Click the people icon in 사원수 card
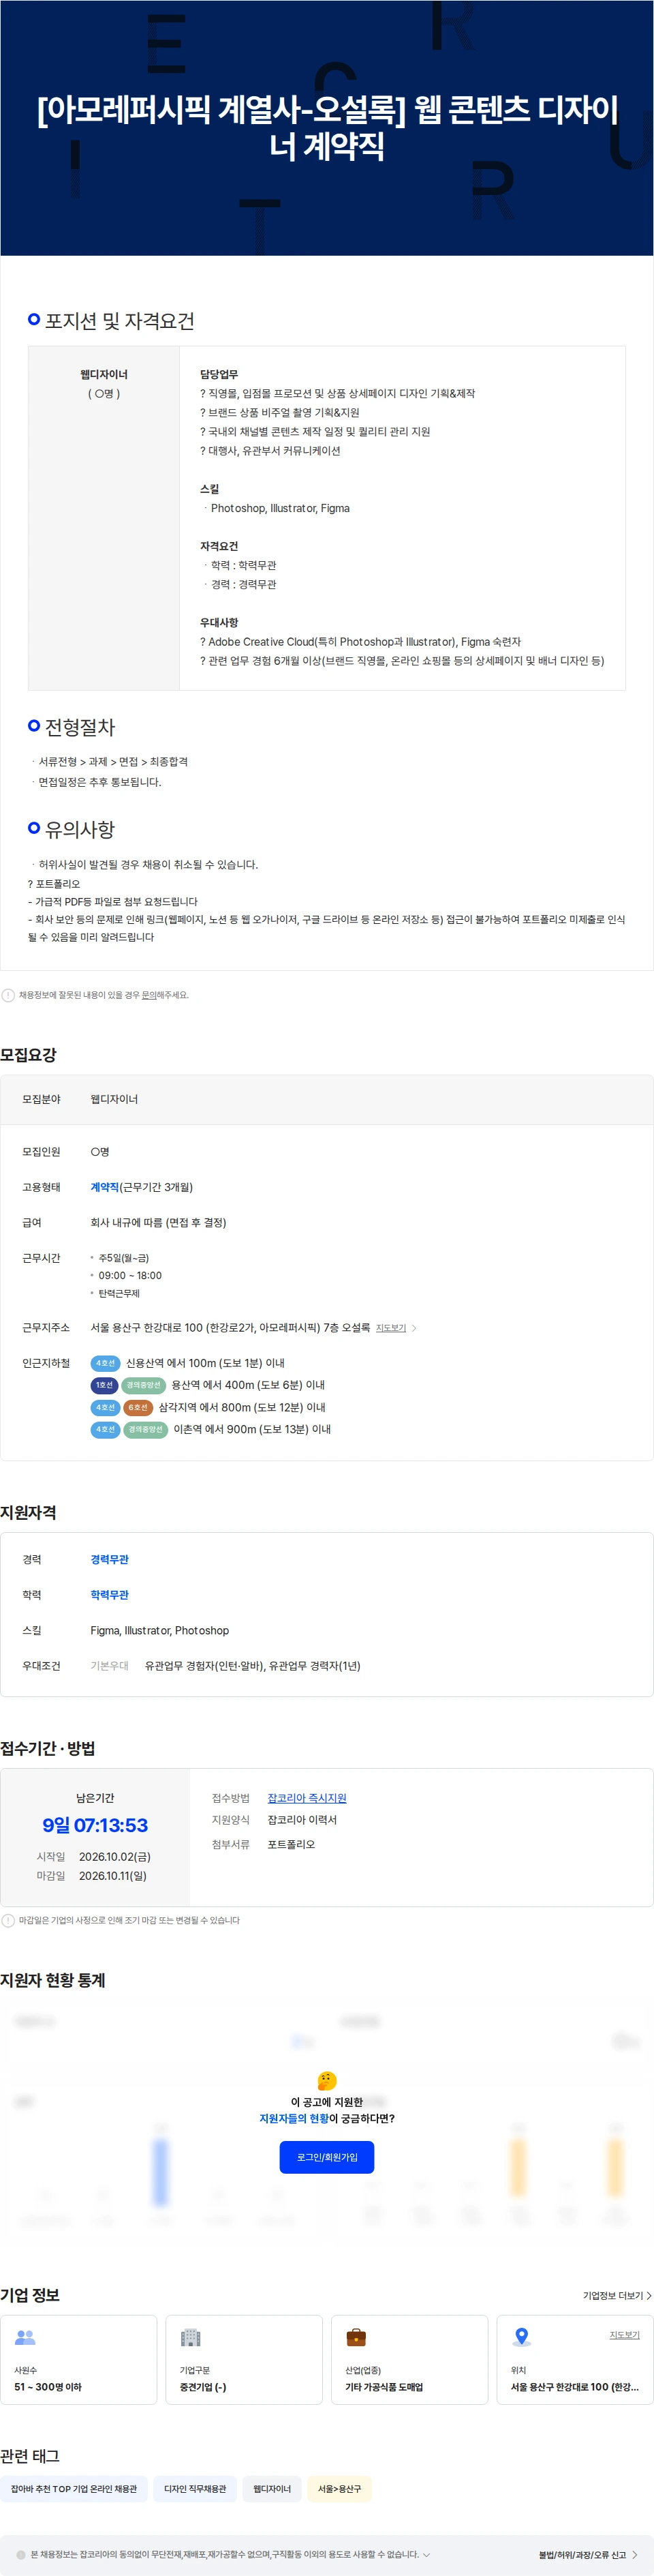 point(25,2337)
